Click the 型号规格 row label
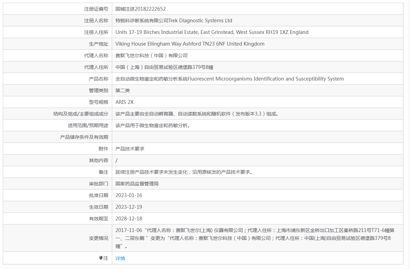Image resolution: width=410 pixels, height=269 pixels. tap(98, 102)
